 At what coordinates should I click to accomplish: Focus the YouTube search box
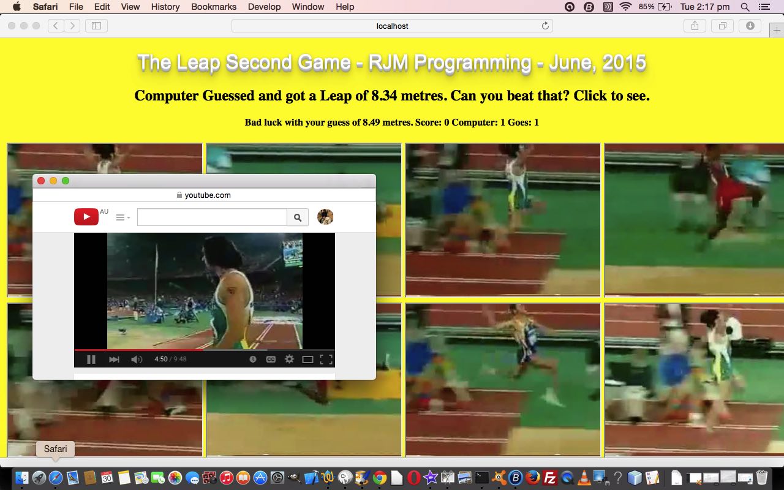pos(212,217)
